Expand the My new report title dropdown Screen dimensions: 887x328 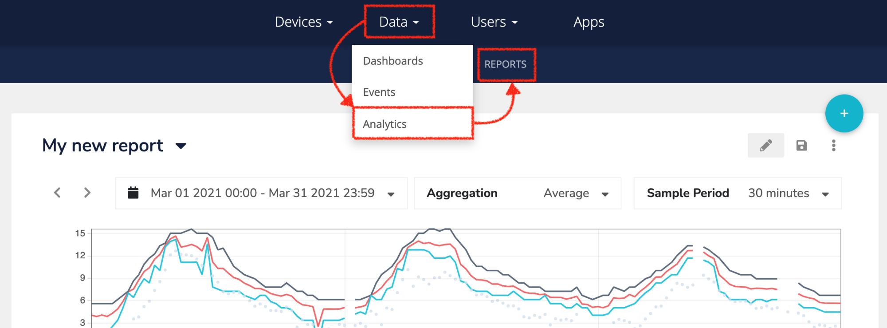(181, 146)
